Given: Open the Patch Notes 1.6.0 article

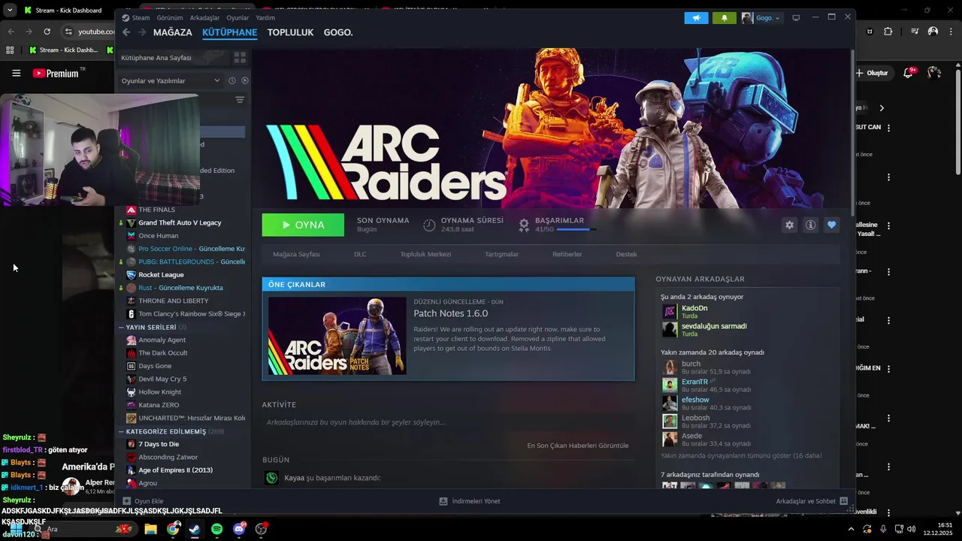Looking at the screenshot, I should (x=450, y=313).
